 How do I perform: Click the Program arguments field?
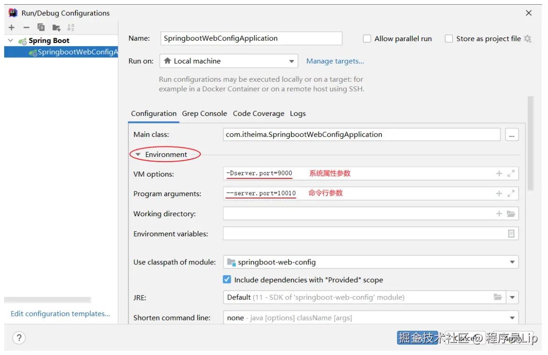371,194
